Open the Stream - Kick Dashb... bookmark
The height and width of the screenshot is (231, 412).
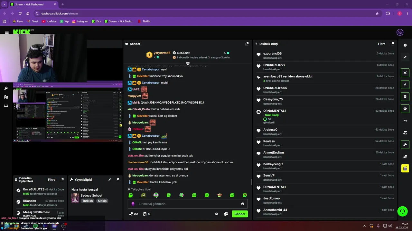coord(119,21)
